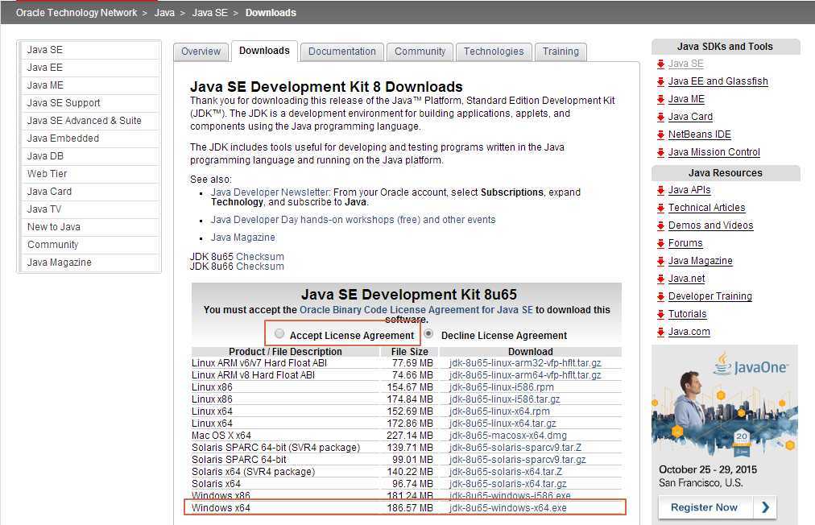Open the Technologies tab
Image resolution: width=815 pixels, height=525 pixels.
click(494, 52)
